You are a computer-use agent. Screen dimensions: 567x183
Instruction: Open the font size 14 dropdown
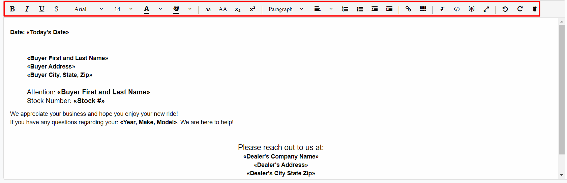click(x=123, y=9)
